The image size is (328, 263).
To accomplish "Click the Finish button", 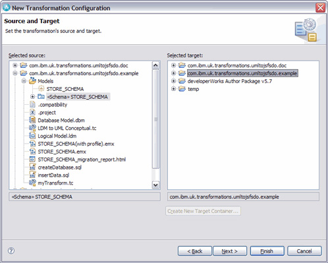I will coord(267,251).
